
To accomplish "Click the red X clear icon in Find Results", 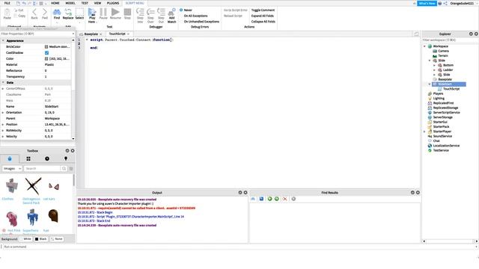I will coord(284,199).
